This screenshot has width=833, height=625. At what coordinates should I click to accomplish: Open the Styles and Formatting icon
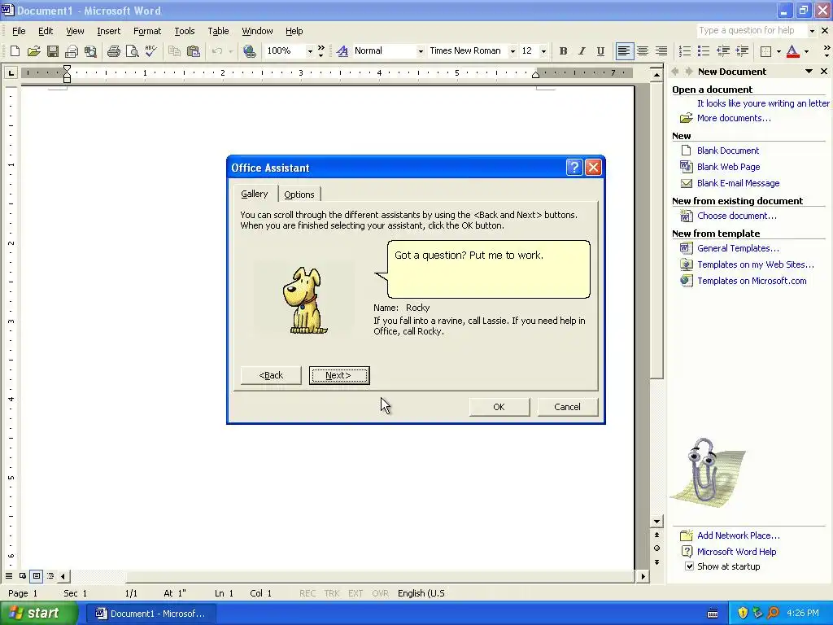pyautogui.click(x=342, y=51)
